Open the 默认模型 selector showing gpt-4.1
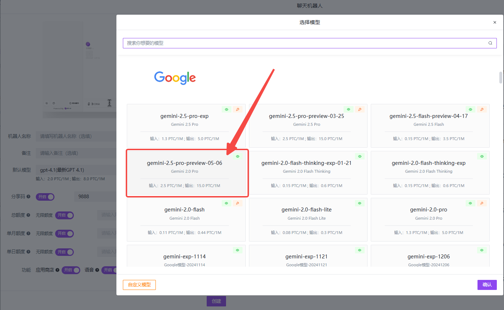The width and height of the screenshot is (504, 310). coord(76,170)
